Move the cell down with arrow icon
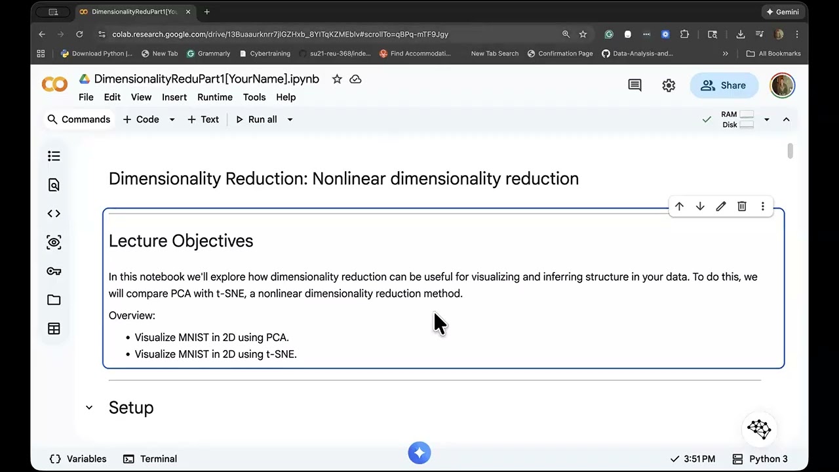 [x=700, y=206]
